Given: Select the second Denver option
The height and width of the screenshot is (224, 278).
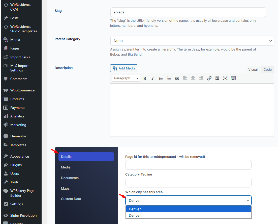Looking at the screenshot, I should [x=188, y=215].
